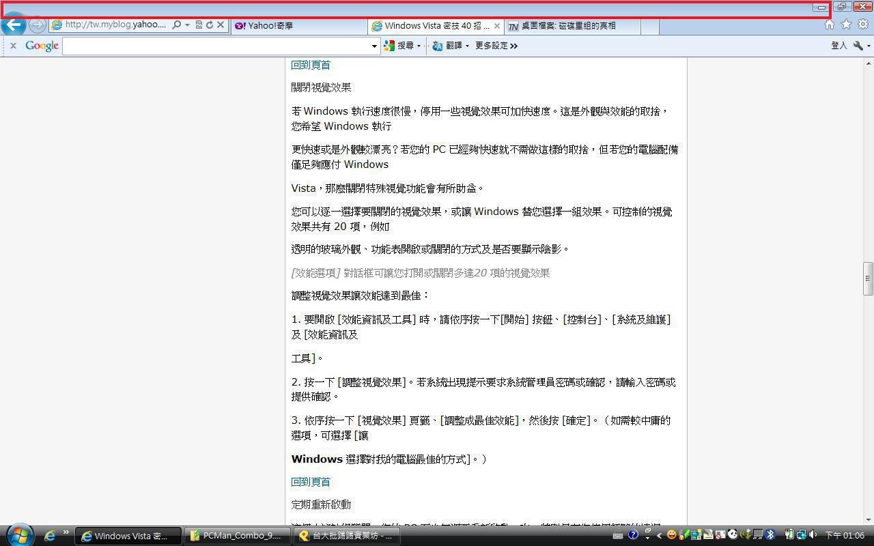Click the 關閉視覺效果 heading text
Viewport: 874px width, 546px height.
click(321, 87)
